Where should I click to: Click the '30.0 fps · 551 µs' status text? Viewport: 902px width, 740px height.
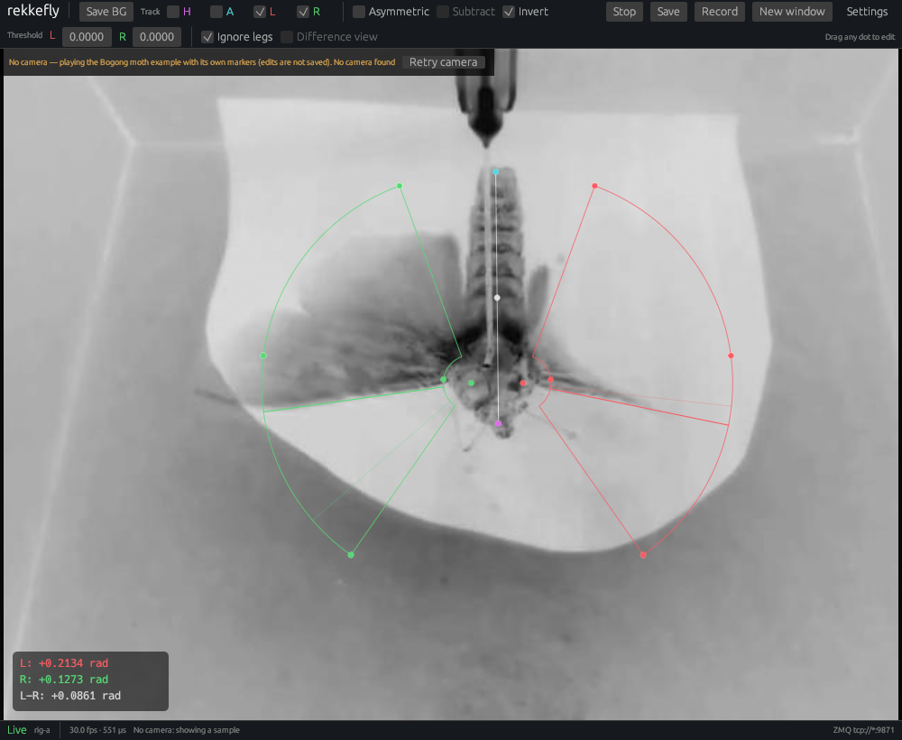97,730
